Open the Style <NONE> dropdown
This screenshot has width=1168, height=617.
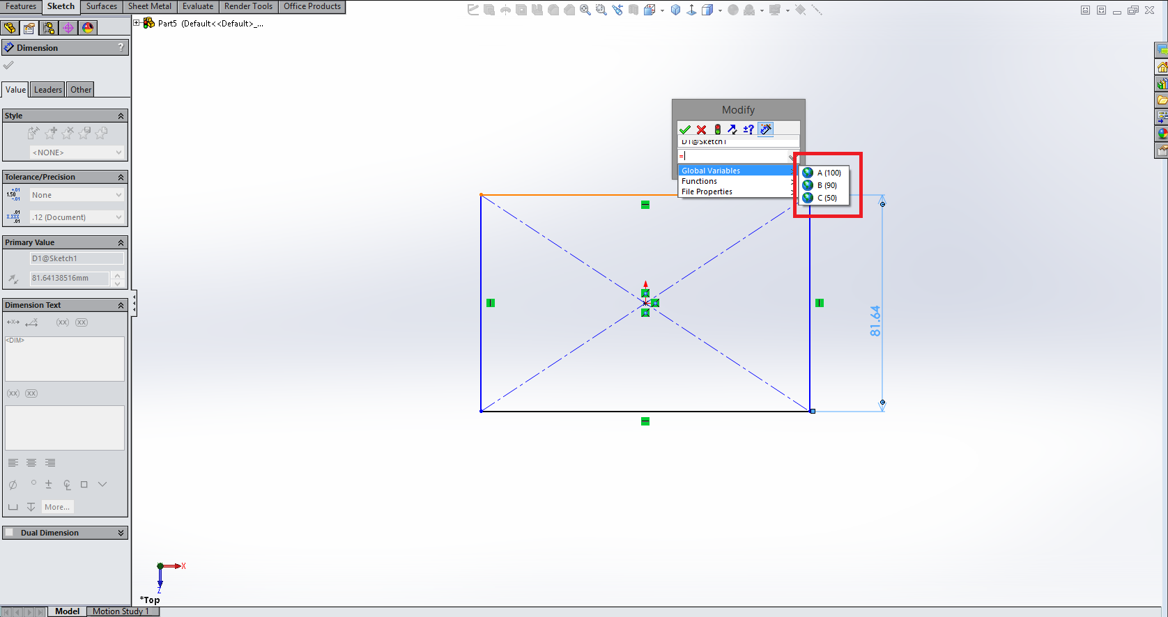(77, 153)
